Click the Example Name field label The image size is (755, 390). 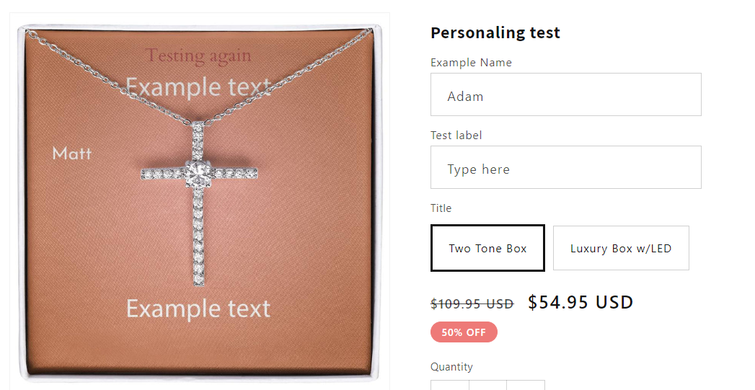[x=471, y=63]
